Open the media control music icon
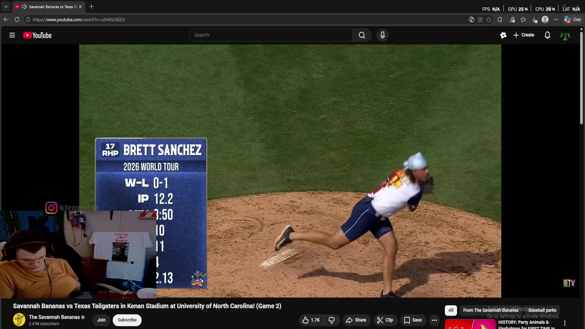The height and width of the screenshot is (329, 585). (x=512, y=20)
